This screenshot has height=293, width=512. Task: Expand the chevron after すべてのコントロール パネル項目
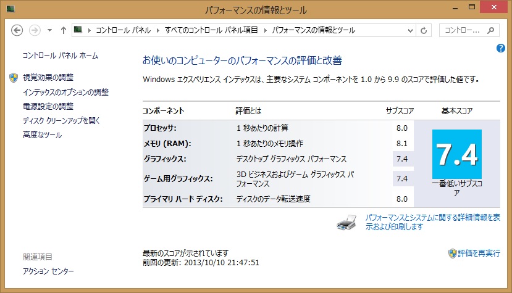pos(265,30)
